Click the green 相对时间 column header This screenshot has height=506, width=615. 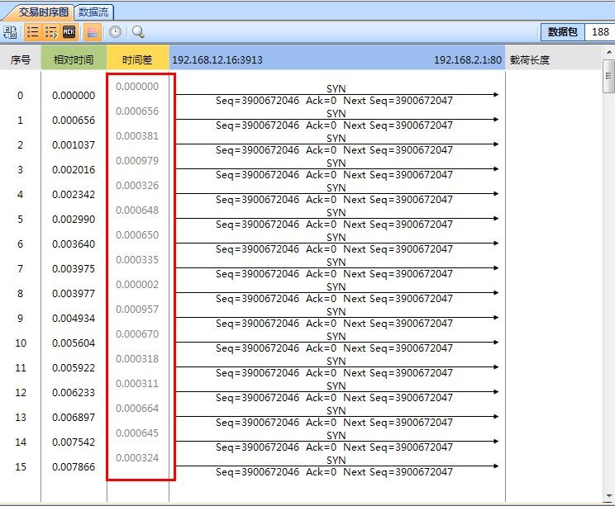tap(74, 59)
